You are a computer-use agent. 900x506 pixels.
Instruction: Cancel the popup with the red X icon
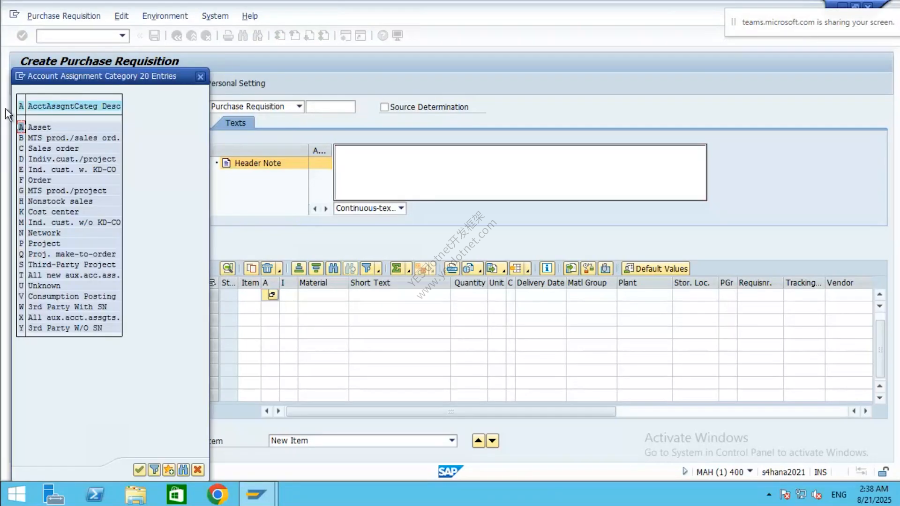coord(198,469)
